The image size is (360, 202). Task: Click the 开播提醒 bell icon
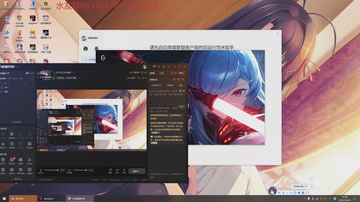pyautogui.click(x=130, y=73)
